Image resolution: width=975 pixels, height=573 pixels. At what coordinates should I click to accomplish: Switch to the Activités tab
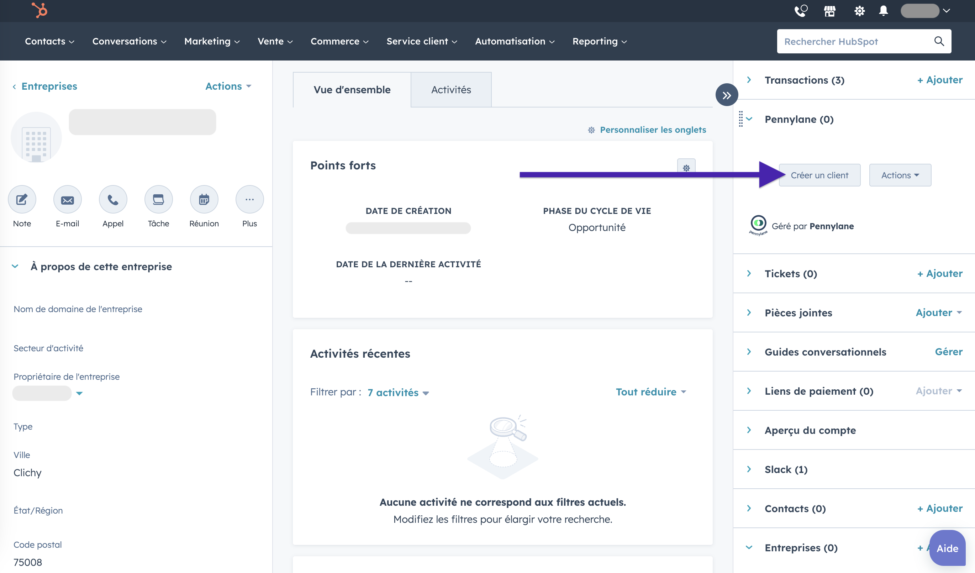pyautogui.click(x=451, y=90)
